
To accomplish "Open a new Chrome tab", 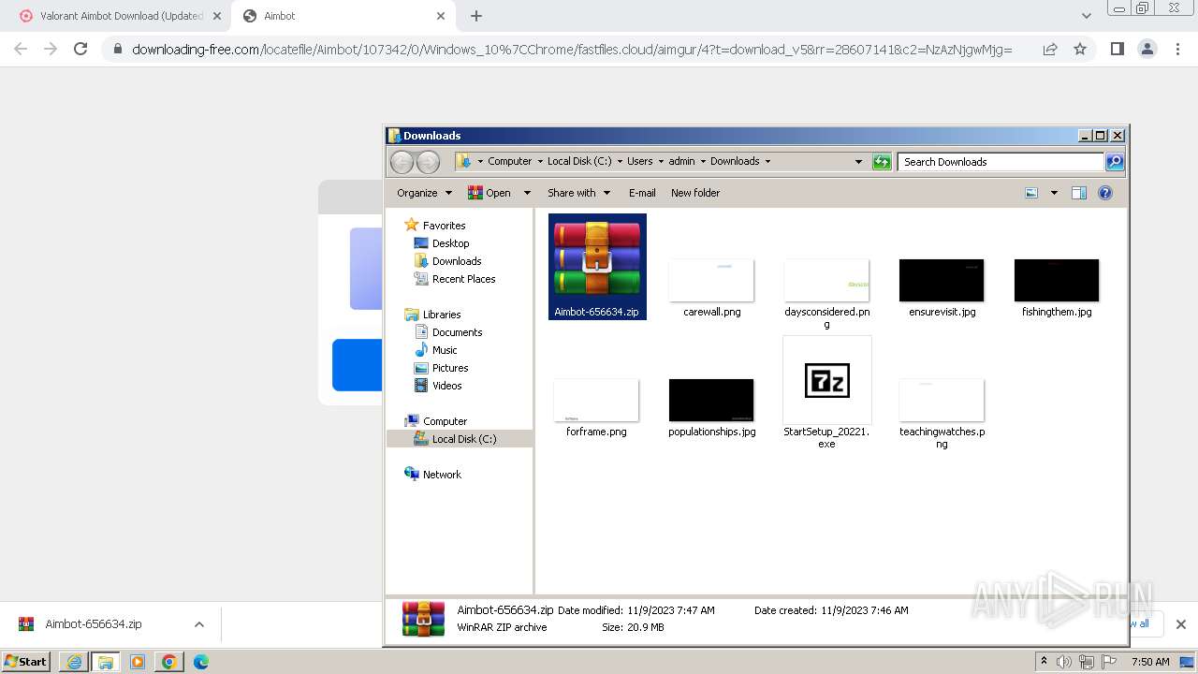I will (476, 16).
